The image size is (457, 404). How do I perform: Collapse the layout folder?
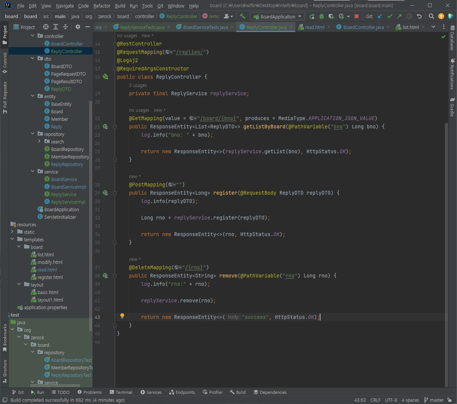pos(19,284)
